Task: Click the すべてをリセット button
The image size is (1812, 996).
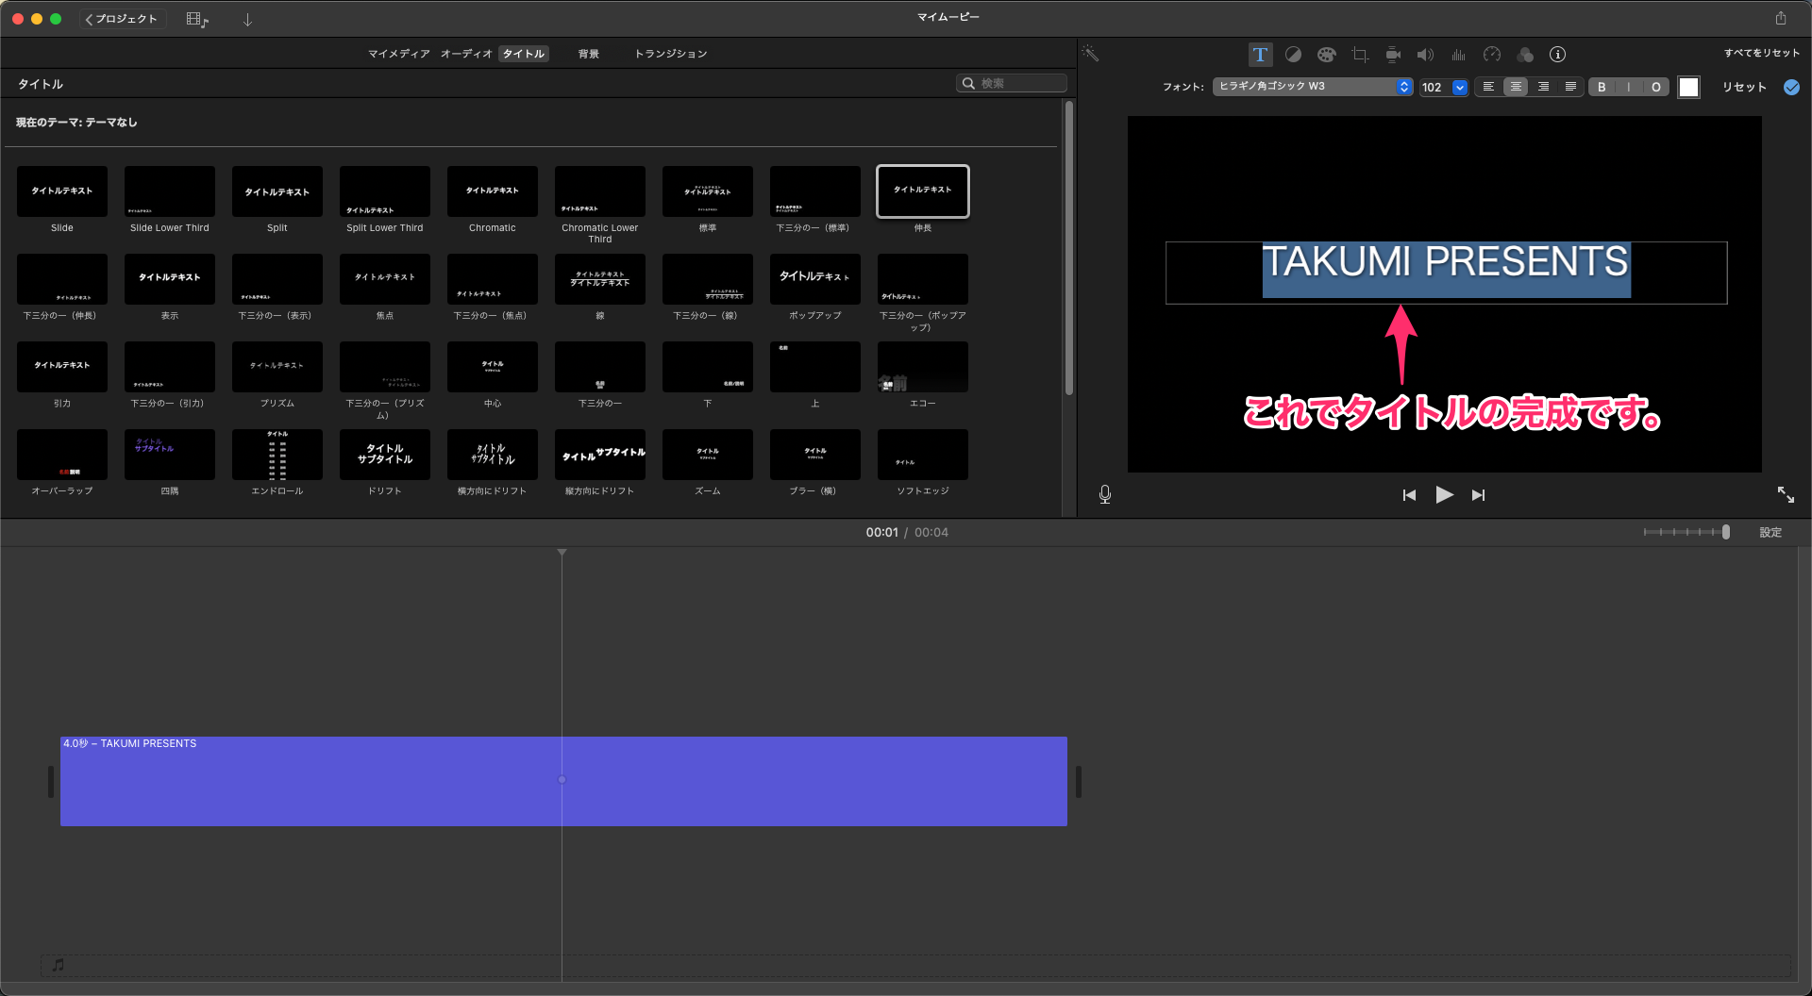Action: coord(1761,53)
